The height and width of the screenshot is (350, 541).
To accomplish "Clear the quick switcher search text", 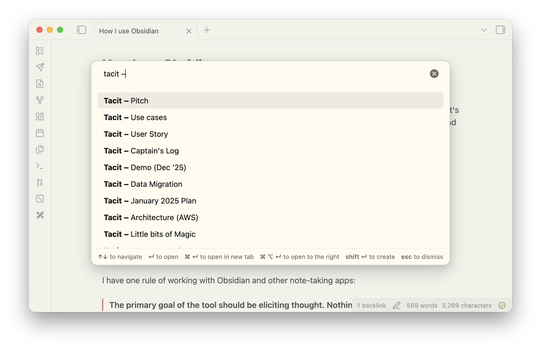I will coord(434,74).
